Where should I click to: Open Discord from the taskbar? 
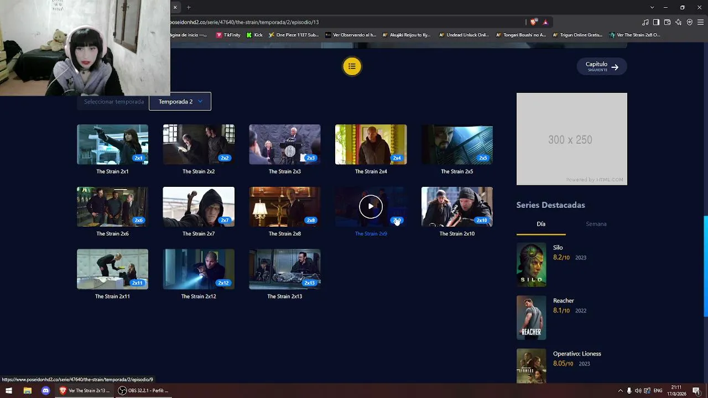click(x=46, y=390)
